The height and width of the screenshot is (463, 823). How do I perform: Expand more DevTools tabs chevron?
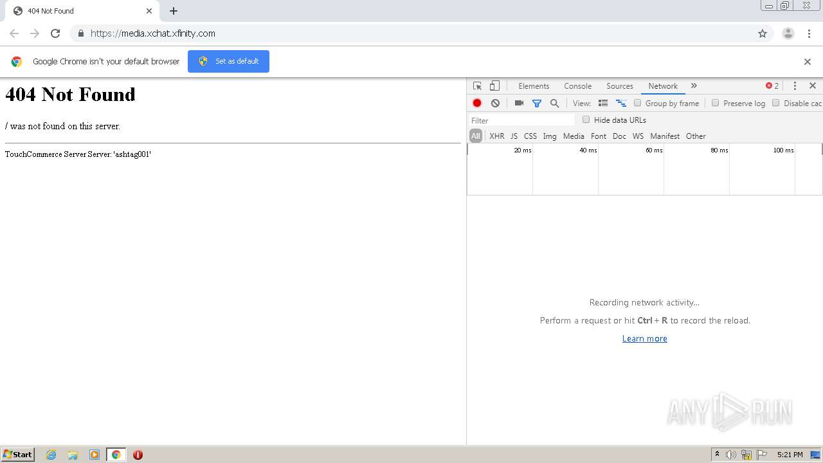point(694,86)
